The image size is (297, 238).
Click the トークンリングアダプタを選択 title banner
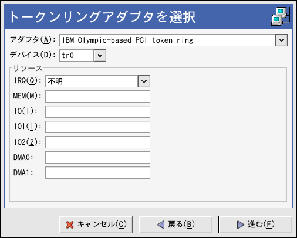148,17
